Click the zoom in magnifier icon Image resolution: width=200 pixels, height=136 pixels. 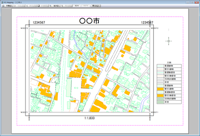coord(51,6)
